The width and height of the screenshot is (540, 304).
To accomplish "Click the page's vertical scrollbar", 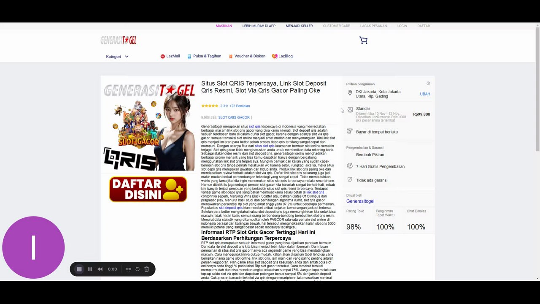I will (537, 90).
